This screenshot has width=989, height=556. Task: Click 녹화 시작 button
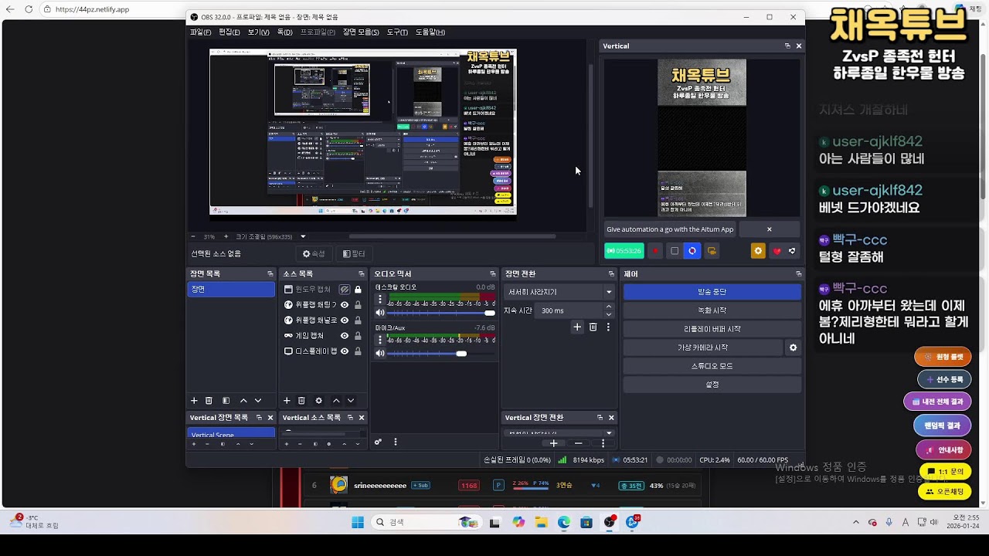click(712, 310)
